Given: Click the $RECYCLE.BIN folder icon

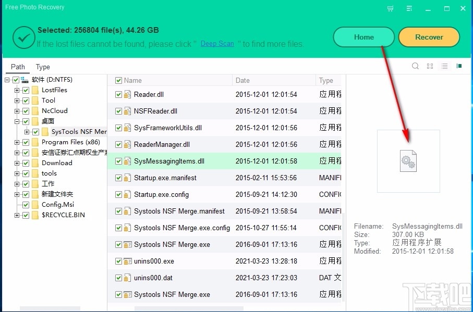Looking at the screenshot, I should 35,215.
